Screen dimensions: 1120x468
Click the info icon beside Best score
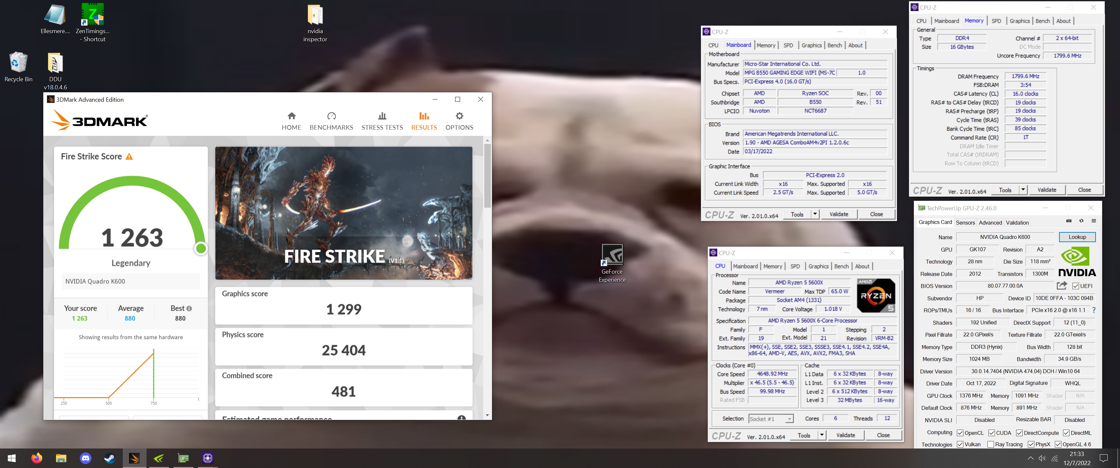(x=189, y=308)
